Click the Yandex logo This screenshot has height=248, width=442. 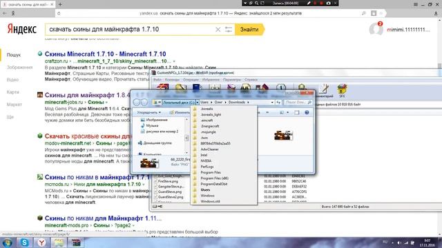(x=22, y=29)
